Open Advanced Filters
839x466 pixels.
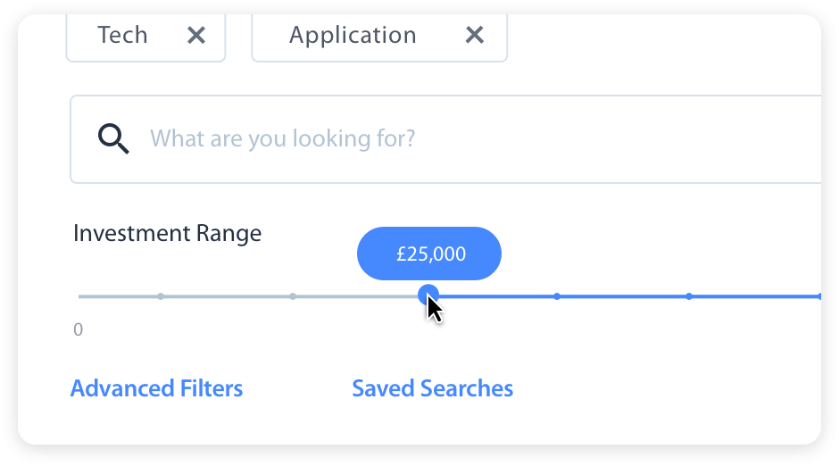click(156, 389)
